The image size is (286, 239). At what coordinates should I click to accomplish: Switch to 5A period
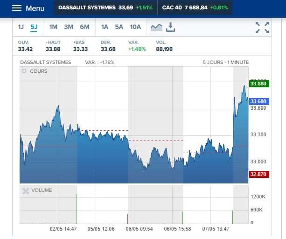[x=119, y=27]
